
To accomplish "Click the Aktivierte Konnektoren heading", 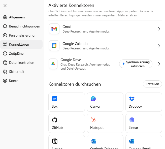I will (x=71, y=5).
